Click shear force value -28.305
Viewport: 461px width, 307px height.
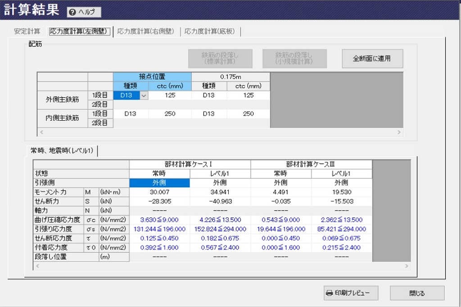tap(159, 201)
